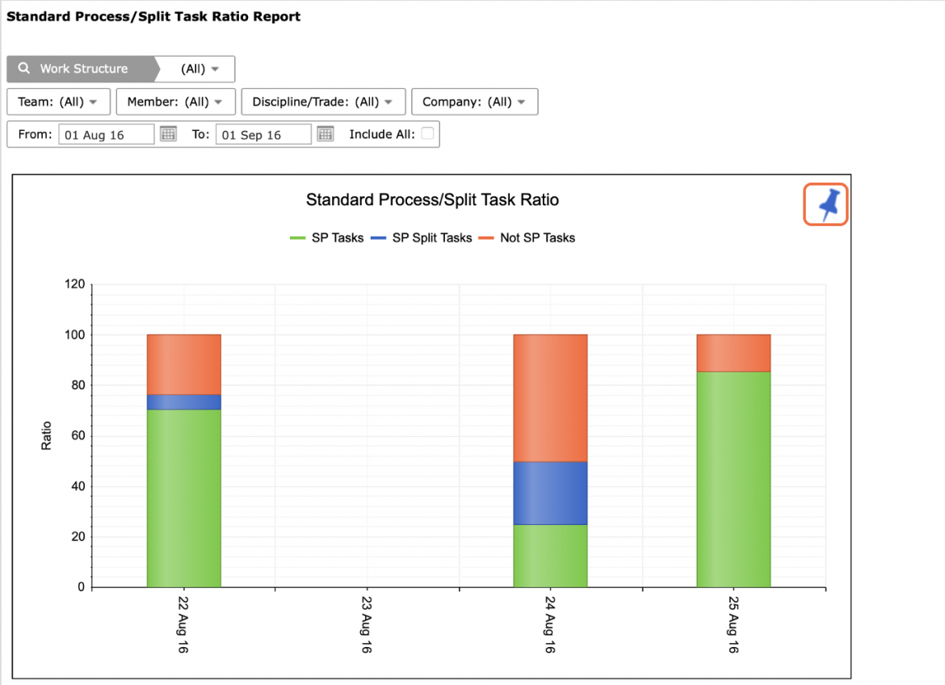Image resolution: width=945 pixels, height=685 pixels.
Task: Click the blue SP Split segment on 24 Aug 16
Action: [550, 494]
